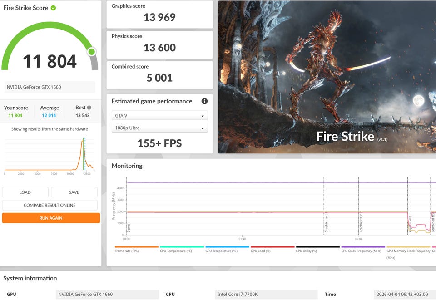436x300 pixels.
Task: Click the SAVE button
Action: click(x=74, y=192)
